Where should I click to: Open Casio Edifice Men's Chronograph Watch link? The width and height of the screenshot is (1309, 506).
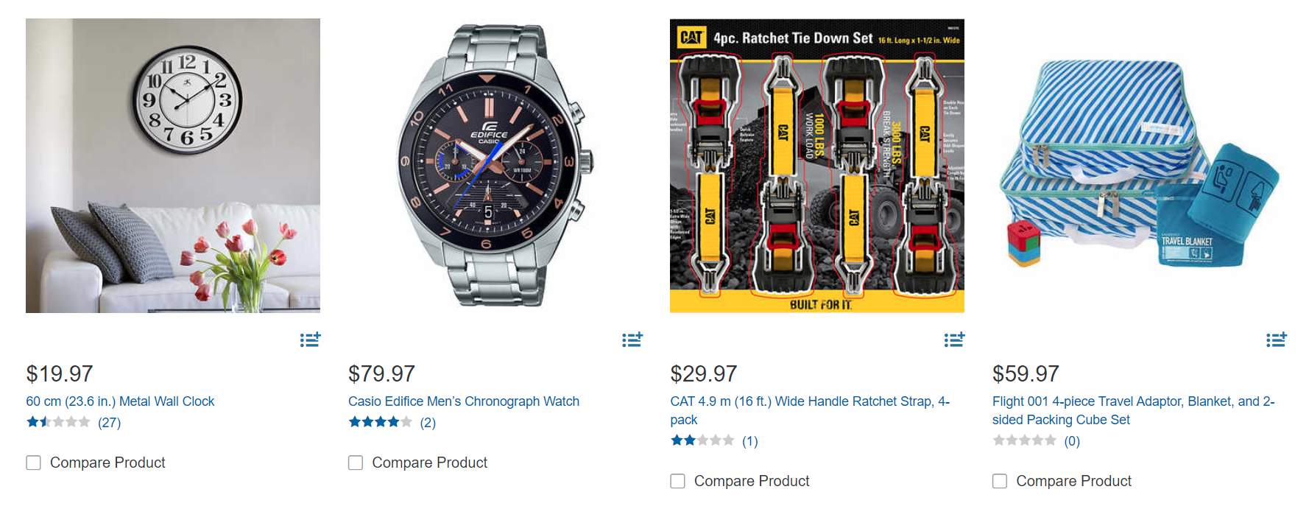coord(463,401)
